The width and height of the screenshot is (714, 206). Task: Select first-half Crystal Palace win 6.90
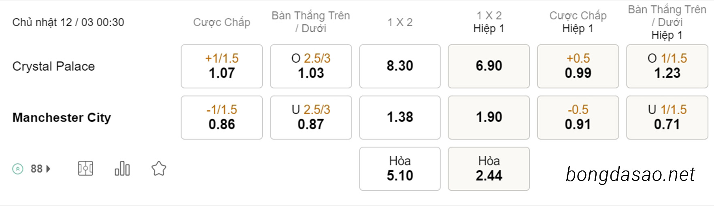tap(489, 66)
